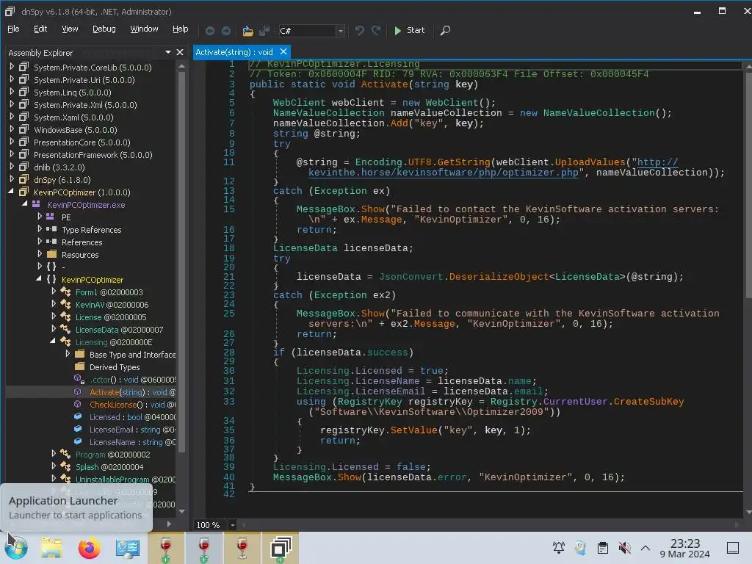The height and width of the screenshot is (564, 752).
Task: Select the Form1 class in tree
Action: coord(109,292)
